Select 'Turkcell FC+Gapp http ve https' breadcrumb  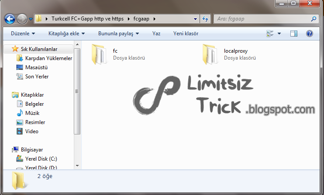(x=87, y=19)
